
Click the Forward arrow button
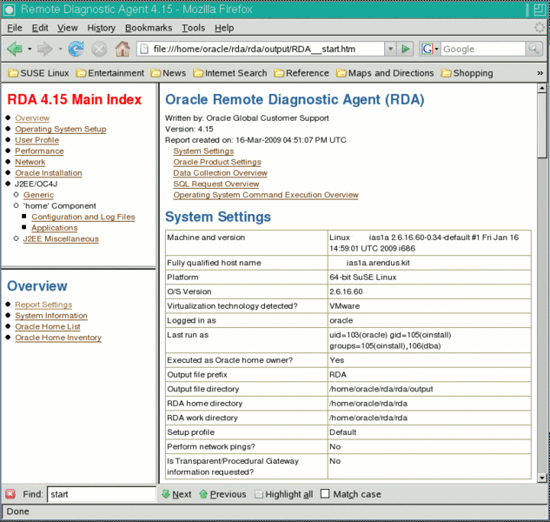pos(45,49)
